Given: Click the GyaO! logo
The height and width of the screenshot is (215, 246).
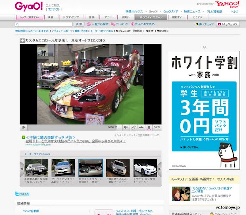Looking at the screenshot, I should coord(29,6).
